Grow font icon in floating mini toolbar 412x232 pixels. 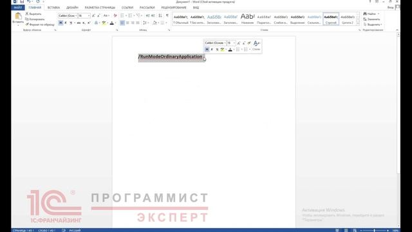pyautogui.click(x=239, y=43)
